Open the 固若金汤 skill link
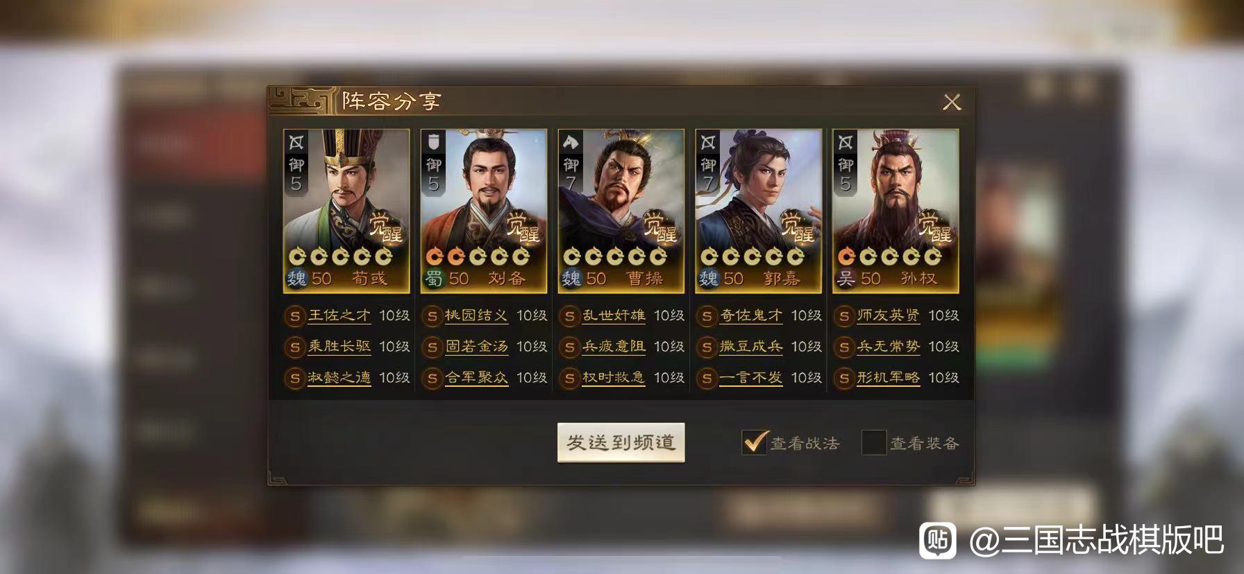 (476, 347)
